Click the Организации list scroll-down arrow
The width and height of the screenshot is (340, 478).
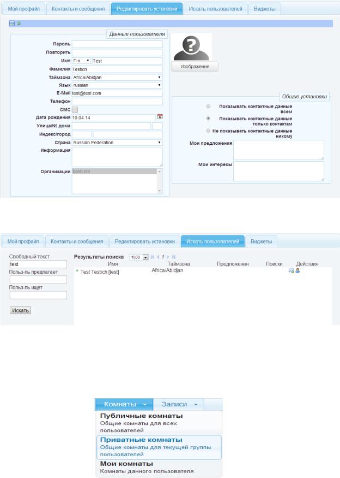(160, 191)
